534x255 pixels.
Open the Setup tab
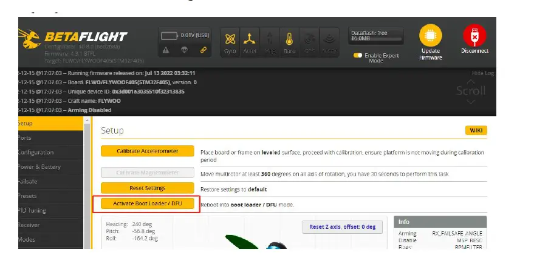[51, 124]
